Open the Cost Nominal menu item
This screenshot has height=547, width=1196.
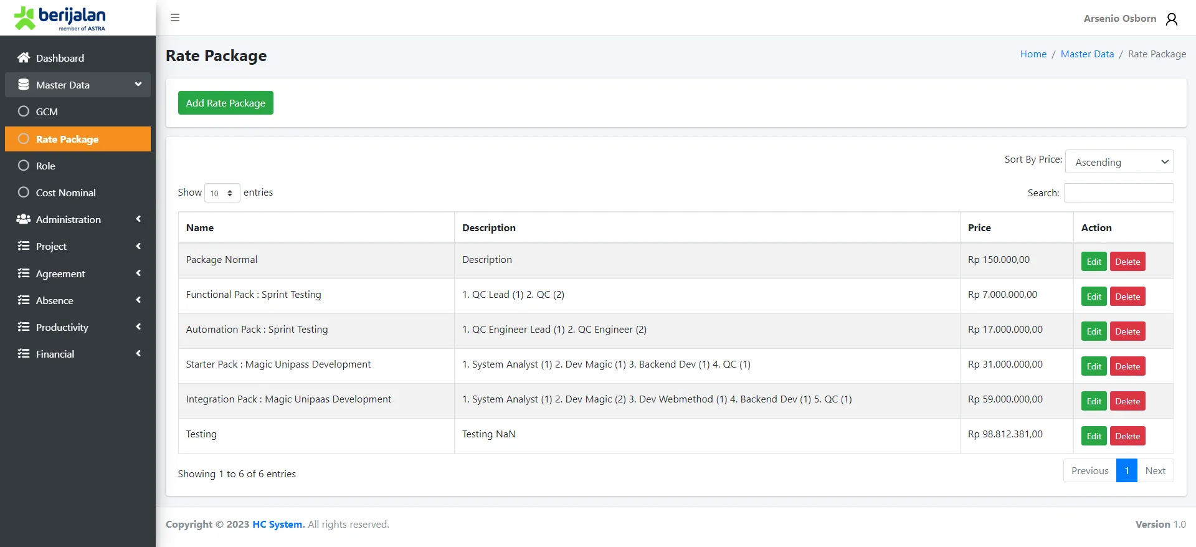tap(65, 193)
